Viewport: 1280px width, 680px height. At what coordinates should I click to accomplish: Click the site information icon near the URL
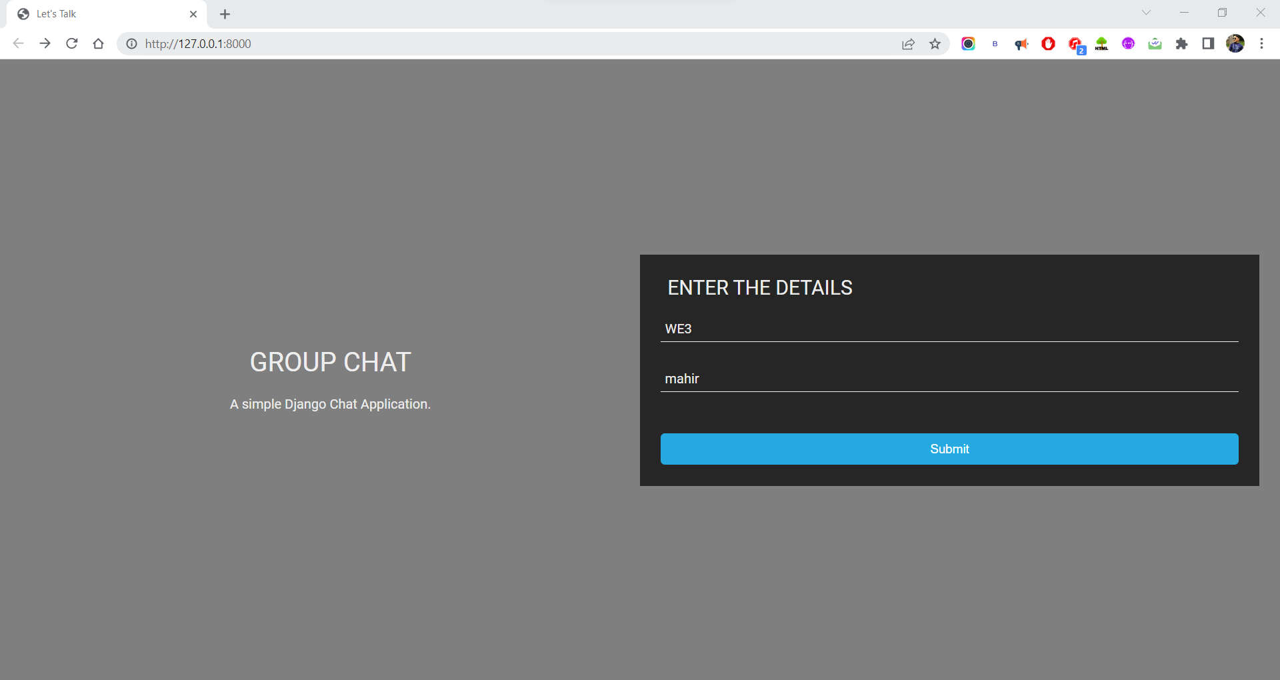(131, 44)
